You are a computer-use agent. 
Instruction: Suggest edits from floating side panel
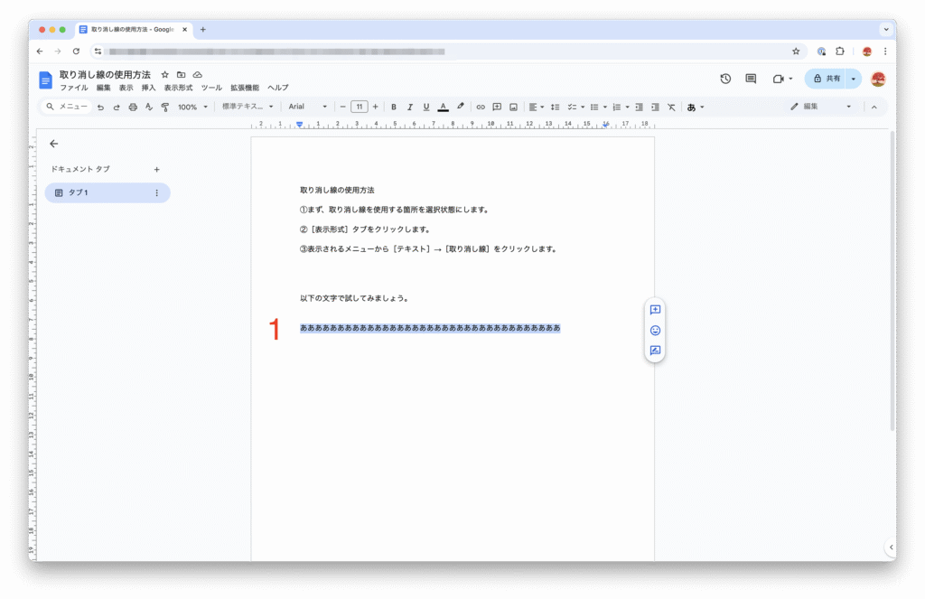tap(655, 351)
